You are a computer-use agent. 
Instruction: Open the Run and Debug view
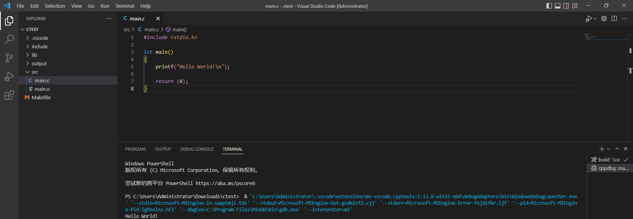click(x=9, y=76)
